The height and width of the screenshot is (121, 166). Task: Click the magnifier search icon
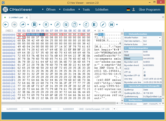[x=57, y=25]
